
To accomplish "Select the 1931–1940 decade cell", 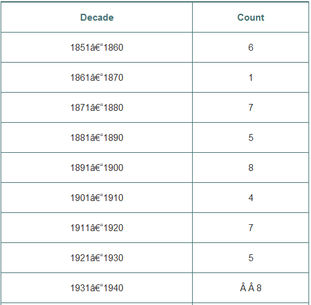I will coord(97,288).
